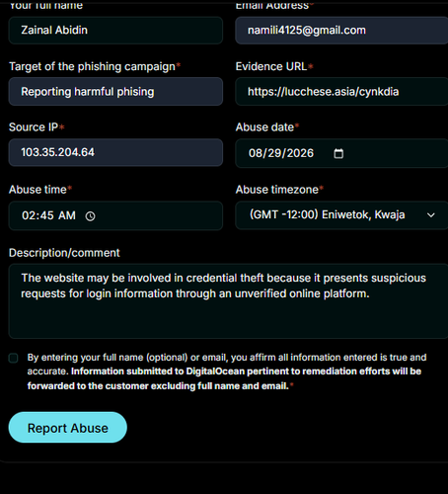Click the Abuse timezone label
Viewport: 448px width, 494px height.
tap(277, 190)
